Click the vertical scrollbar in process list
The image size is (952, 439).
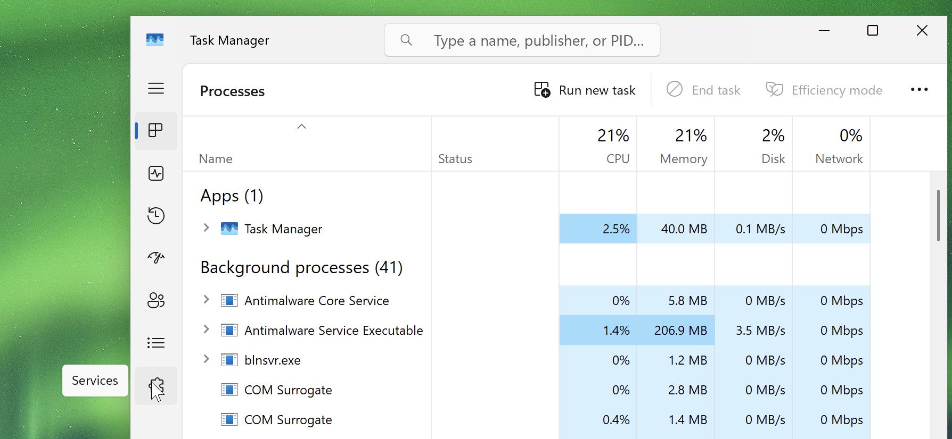938,215
